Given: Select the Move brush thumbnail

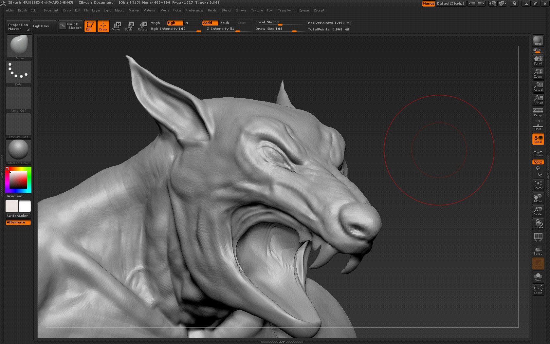Looking at the screenshot, I should point(18,46).
